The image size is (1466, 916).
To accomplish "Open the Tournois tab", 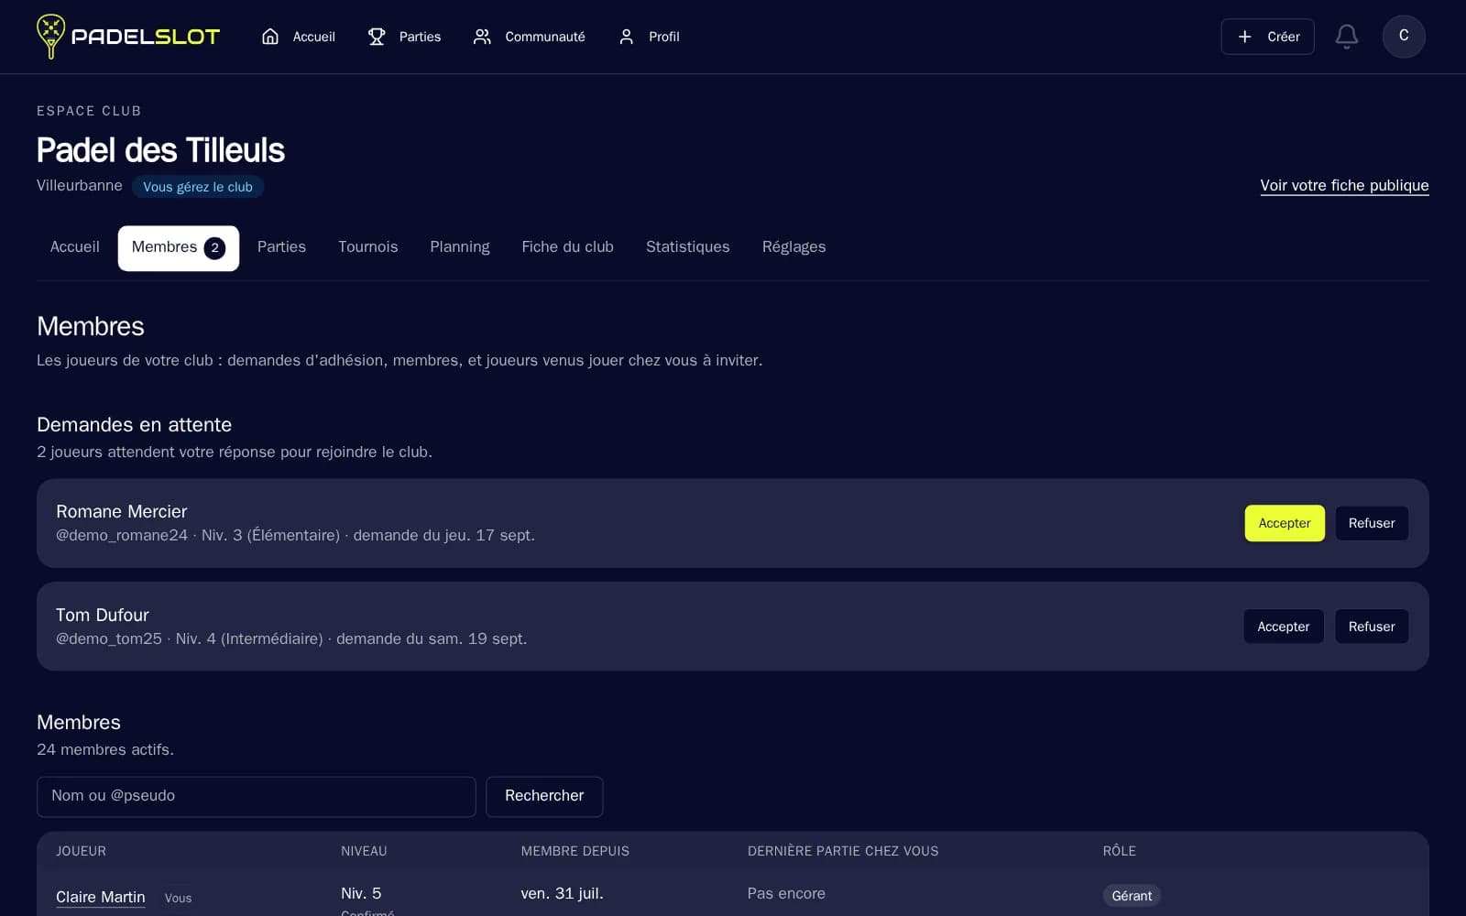I will tap(368, 247).
